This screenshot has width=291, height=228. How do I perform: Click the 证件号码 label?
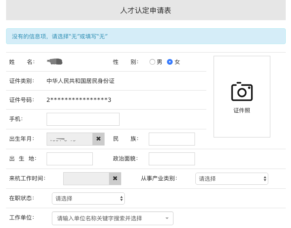22,100
